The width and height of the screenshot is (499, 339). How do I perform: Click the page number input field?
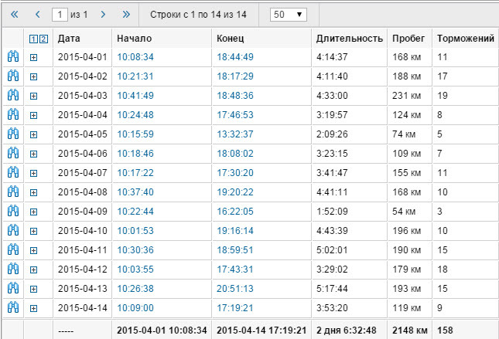tap(60, 15)
